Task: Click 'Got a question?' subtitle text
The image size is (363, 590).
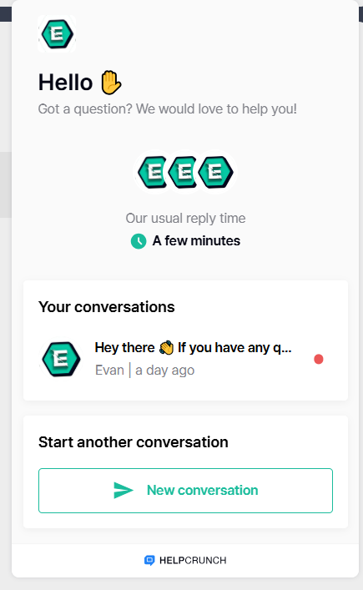Action: 168,109
